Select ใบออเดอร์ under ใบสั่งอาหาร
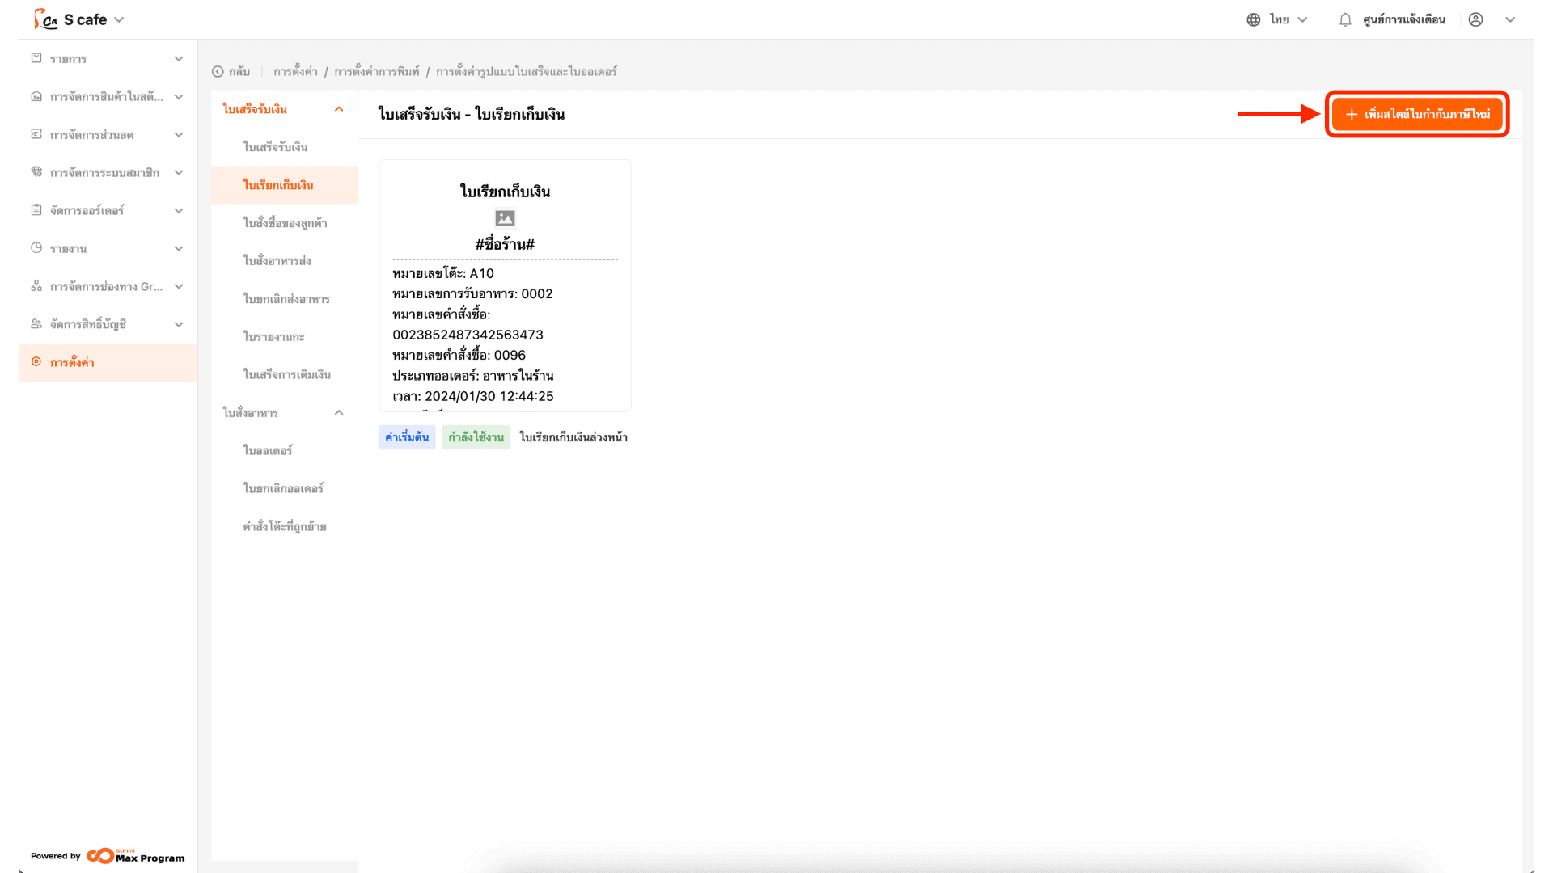The width and height of the screenshot is (1553, 873). pyautogui.click(x=268, y=450)
